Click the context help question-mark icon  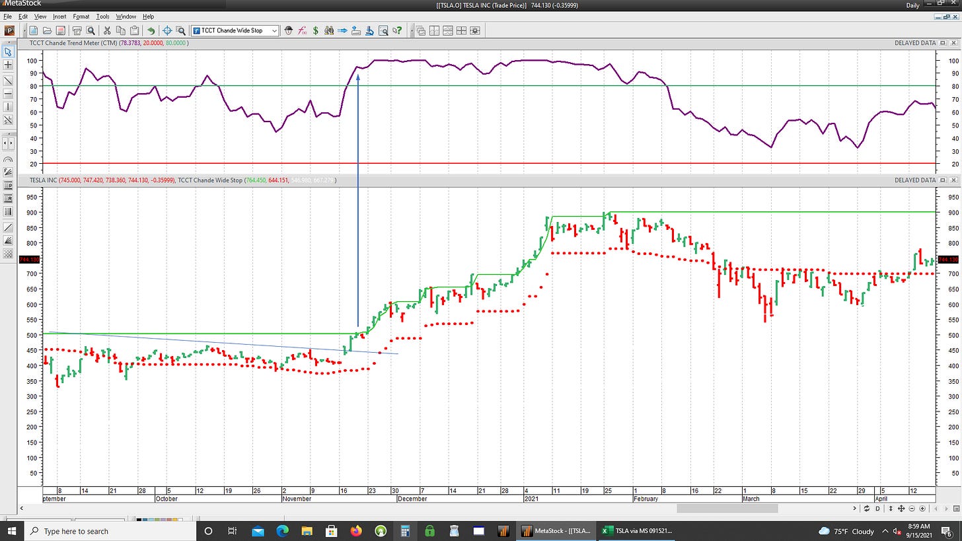397,30
